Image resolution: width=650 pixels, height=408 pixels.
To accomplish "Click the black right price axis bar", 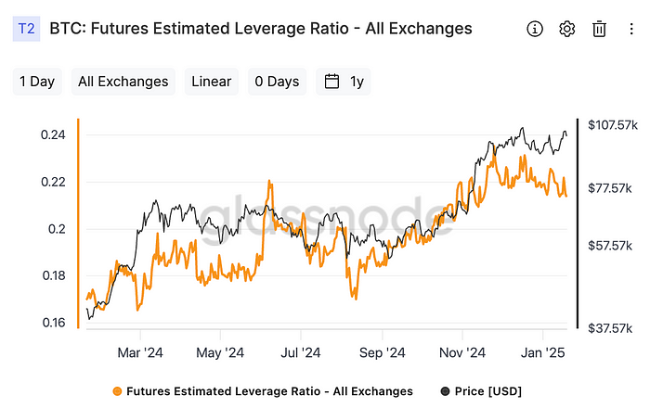I will [577, 223].
